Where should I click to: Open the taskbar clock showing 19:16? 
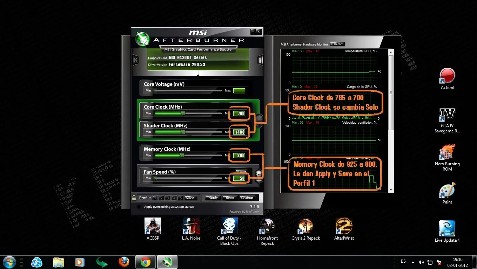coord(457,262)
